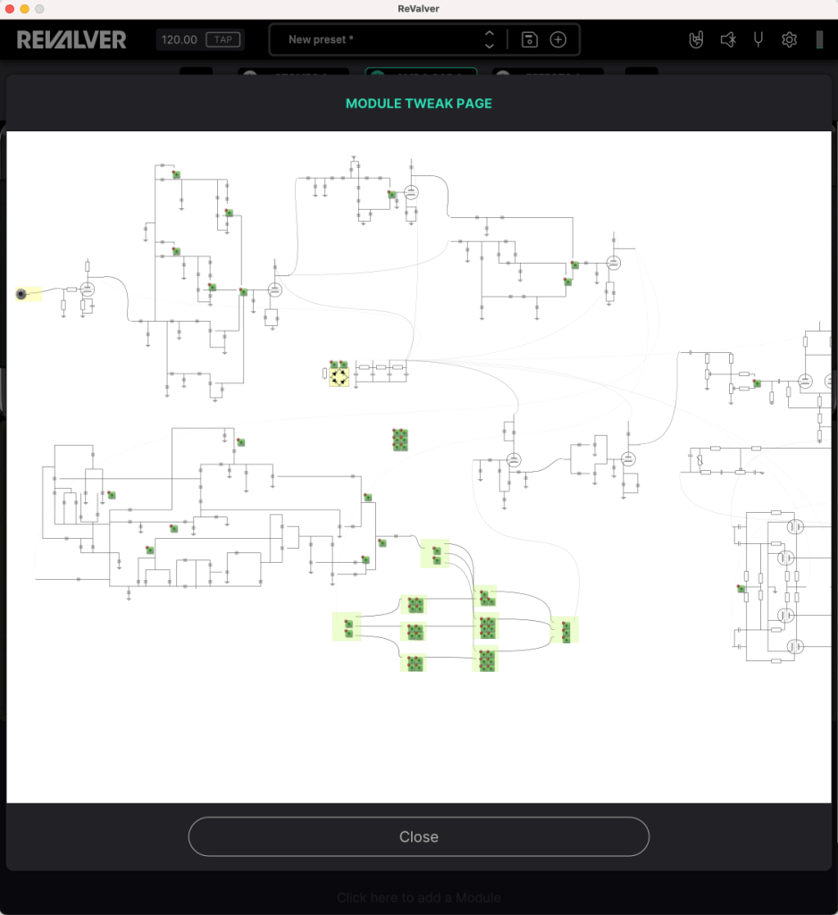838x915 pixels.
Task: Click the green tweak point atop the schematic's left section
Action: tap(177, 174)
